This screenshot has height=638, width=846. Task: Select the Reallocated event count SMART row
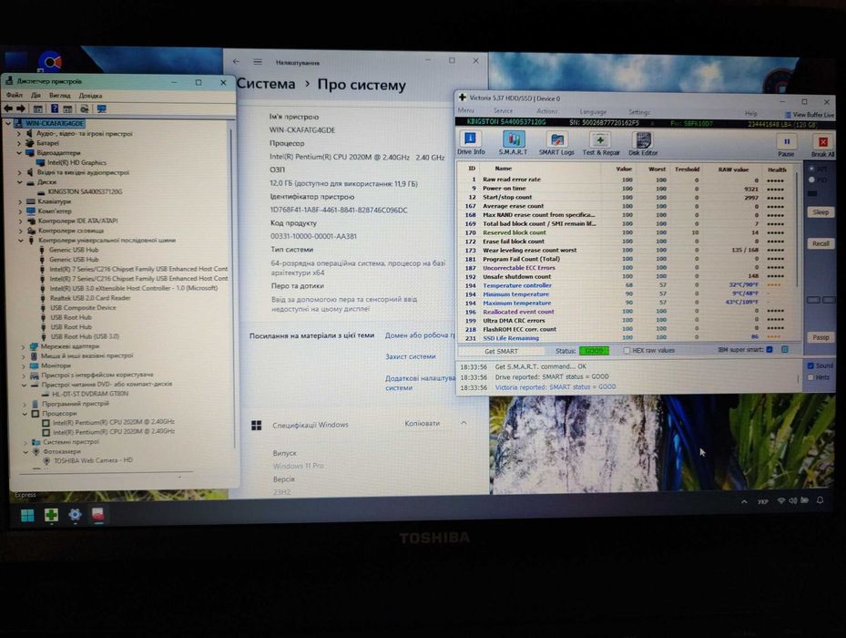pyautogui.click(x=625, y=312)
